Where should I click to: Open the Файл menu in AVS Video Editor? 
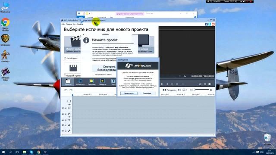(x=63, y=24)
